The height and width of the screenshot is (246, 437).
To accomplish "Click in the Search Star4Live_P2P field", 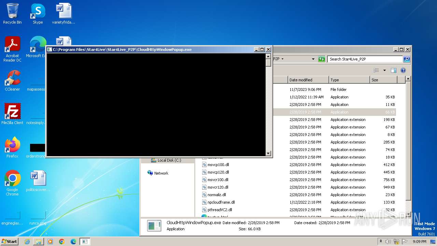I will (x=365, y=59).
